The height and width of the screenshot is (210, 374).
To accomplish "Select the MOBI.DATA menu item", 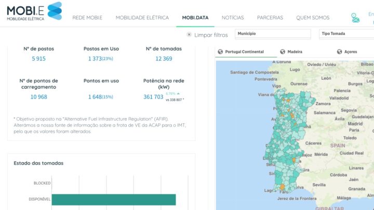I will pos(195,18).
